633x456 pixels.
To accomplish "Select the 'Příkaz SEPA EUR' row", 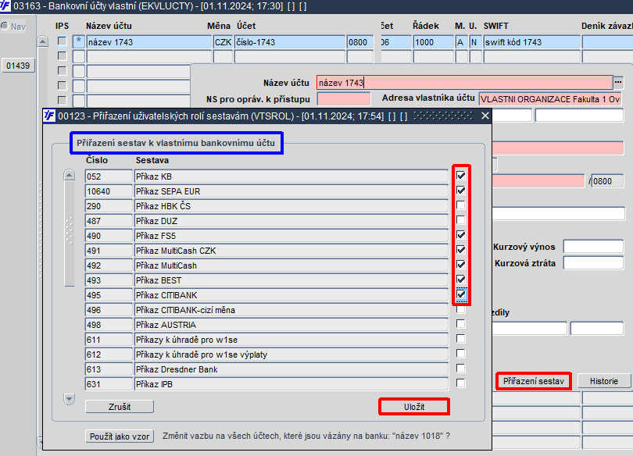I will click(x=291, y=191).
